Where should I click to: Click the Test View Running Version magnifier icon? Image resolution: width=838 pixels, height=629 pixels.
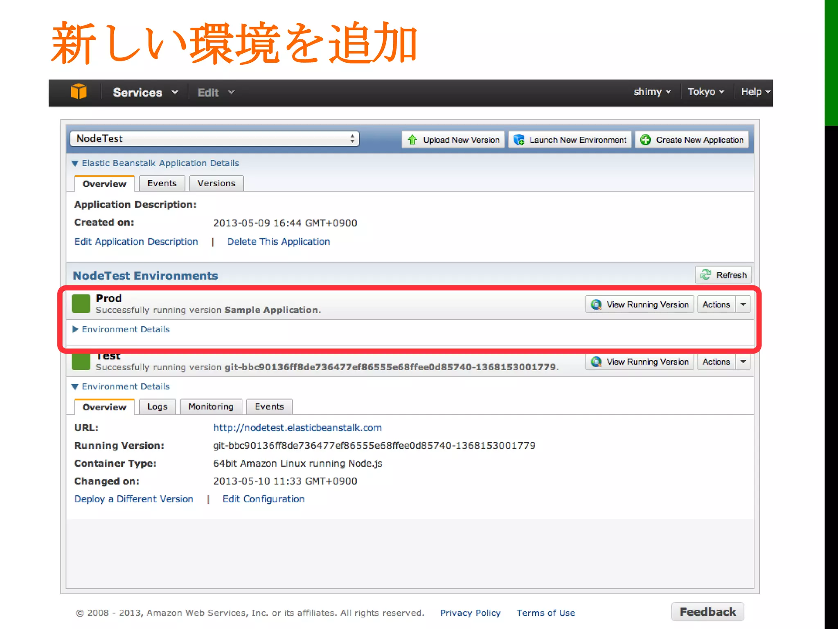tap(596, 362)
